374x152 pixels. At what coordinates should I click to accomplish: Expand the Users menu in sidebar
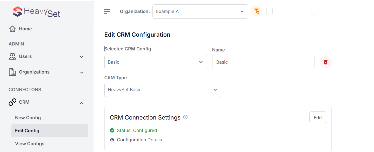pos(47,57)
